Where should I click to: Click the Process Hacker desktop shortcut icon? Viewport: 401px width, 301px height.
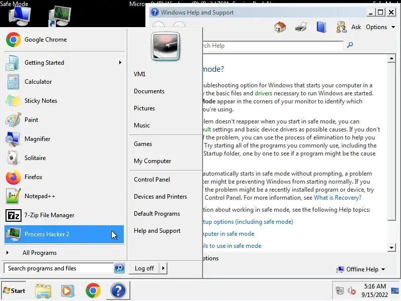pyautogui.click(x=59, y=16)
